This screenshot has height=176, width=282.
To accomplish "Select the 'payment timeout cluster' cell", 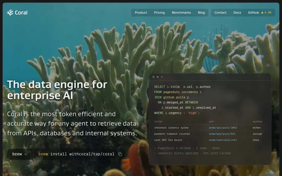I will point(172,134).
